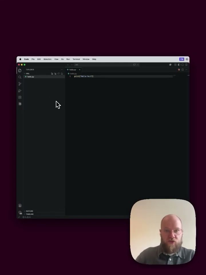Open the Explorer view in activity bar

(20, 71)
